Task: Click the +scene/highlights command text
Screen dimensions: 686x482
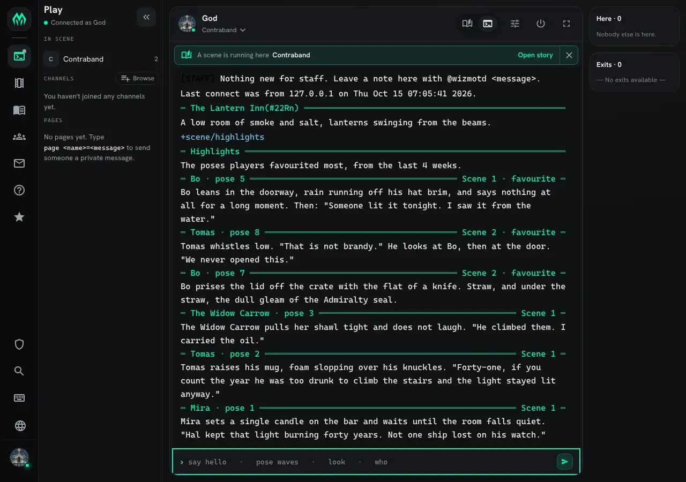Action: [x=222, y=137]
